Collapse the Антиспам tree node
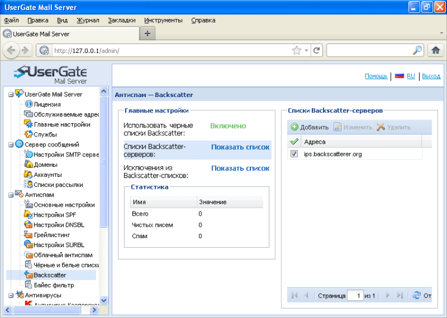 tap(11, 195)
